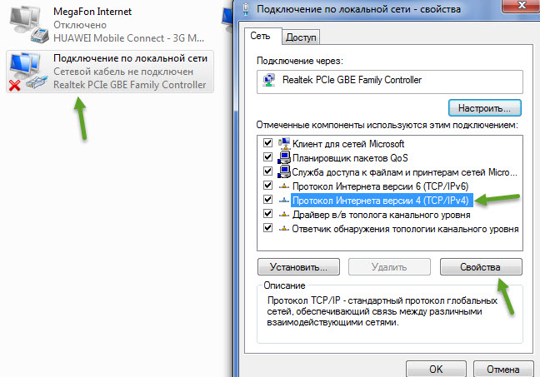The image size is (540, 377).
Task: Open Свойства for the selected component
Action: tap(481, 267)
